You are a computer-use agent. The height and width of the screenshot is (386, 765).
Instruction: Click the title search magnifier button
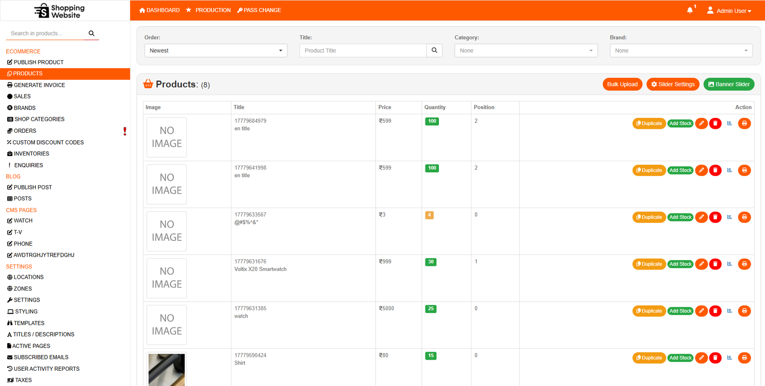(x=434, y=51)
